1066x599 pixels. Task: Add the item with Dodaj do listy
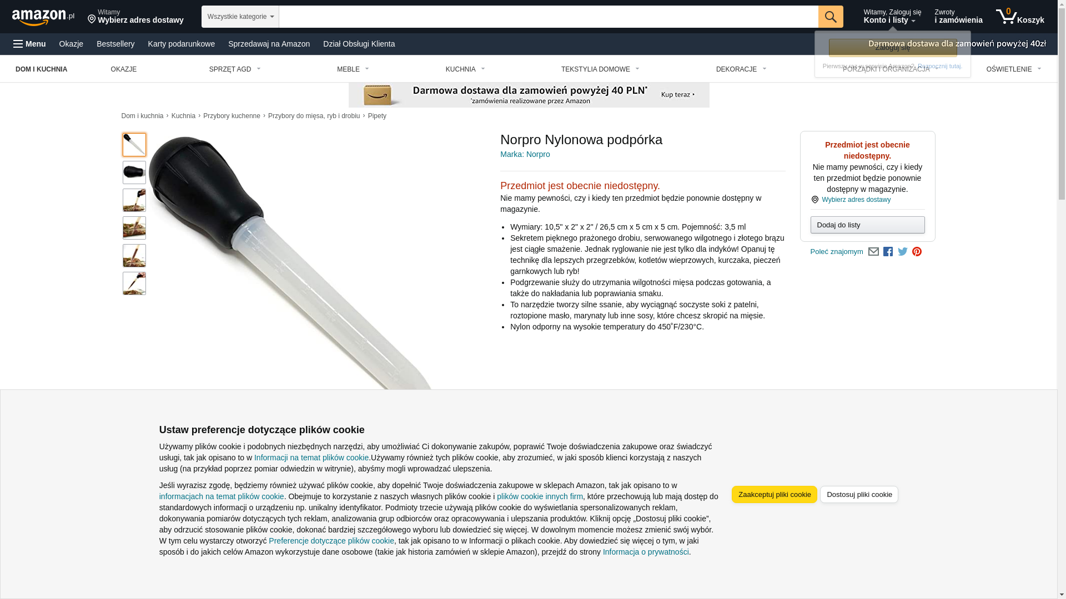point(867,225)
